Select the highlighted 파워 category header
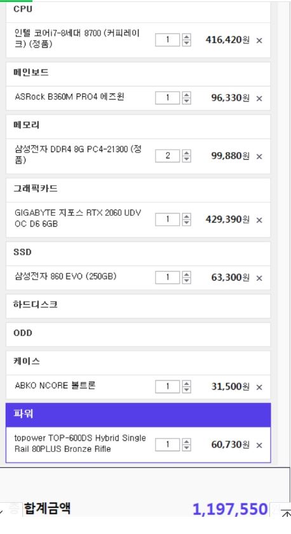Image resolution: width=291 pixels, height=534 pixels. pyautogui.click(x=138, y=415)
